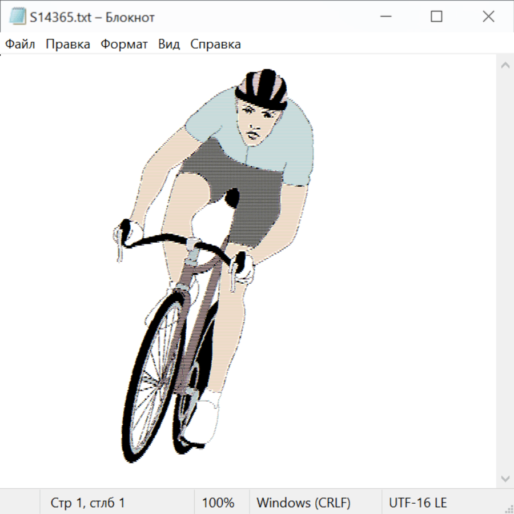The height and width of the screenshot is (514, 514).
Task: Open the Правка menu
Action: tap(68, 45)
